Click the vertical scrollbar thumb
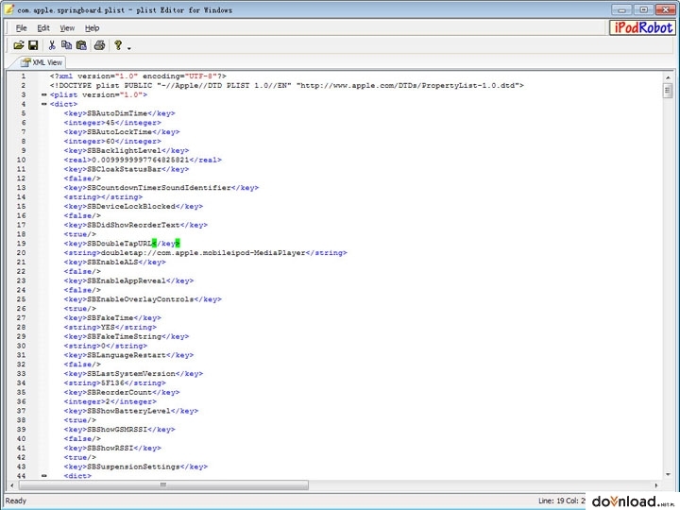Screen dimensions: 680x510 (668, 91)
